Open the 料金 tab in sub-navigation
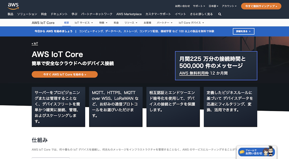 (116, 22)
